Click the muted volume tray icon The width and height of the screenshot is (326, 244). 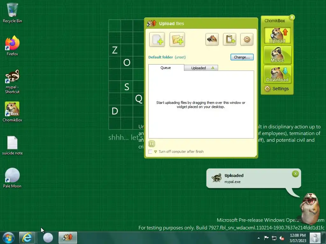[x=282, y=238]
